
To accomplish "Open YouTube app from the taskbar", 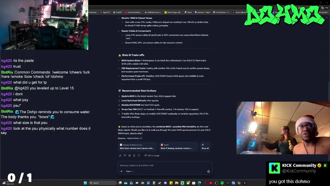I will click(x=211, y=183).
